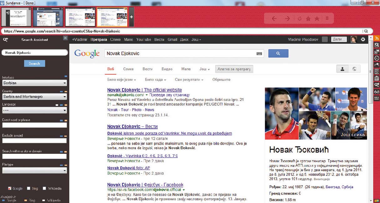Open 'Novak Djokovic | The official website' result
The image size is (380, 203).
coord(145,90)
